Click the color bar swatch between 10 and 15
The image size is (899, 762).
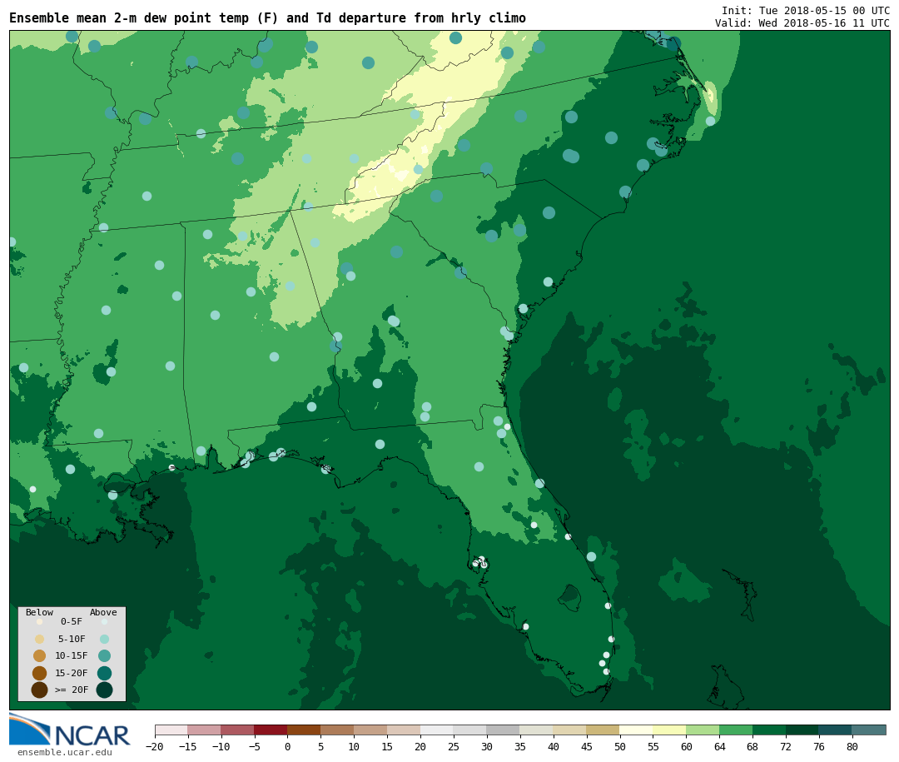tap(370, 730)
